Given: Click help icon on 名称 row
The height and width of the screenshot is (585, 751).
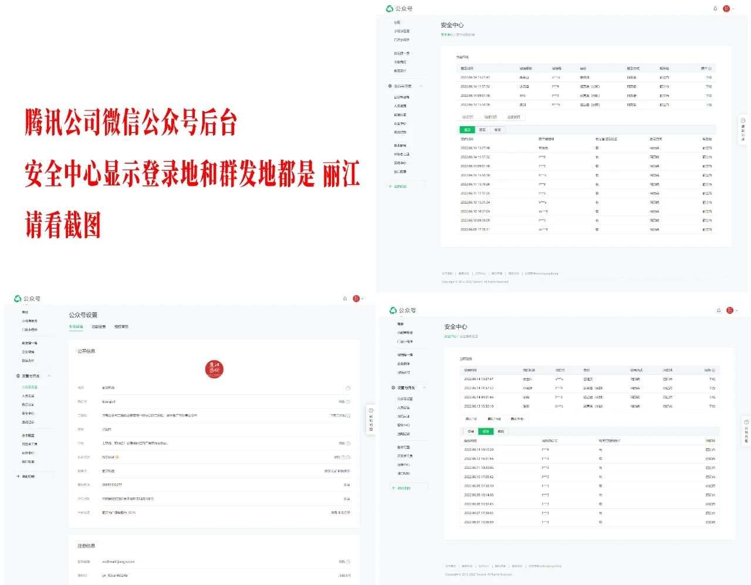Looking at the screenshot, I should (348, 388).
